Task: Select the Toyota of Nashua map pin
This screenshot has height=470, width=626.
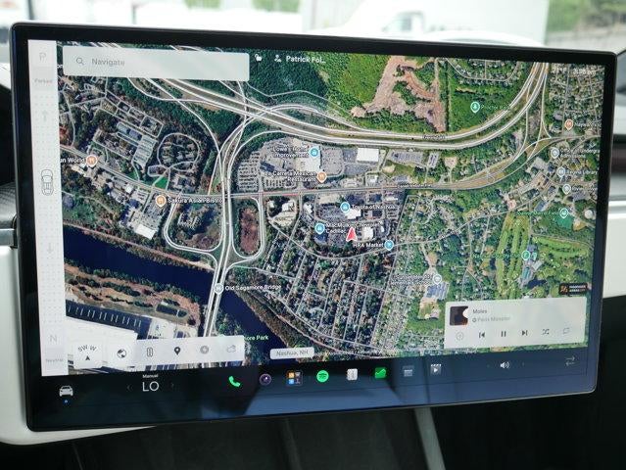Action: tap(345, 207)
